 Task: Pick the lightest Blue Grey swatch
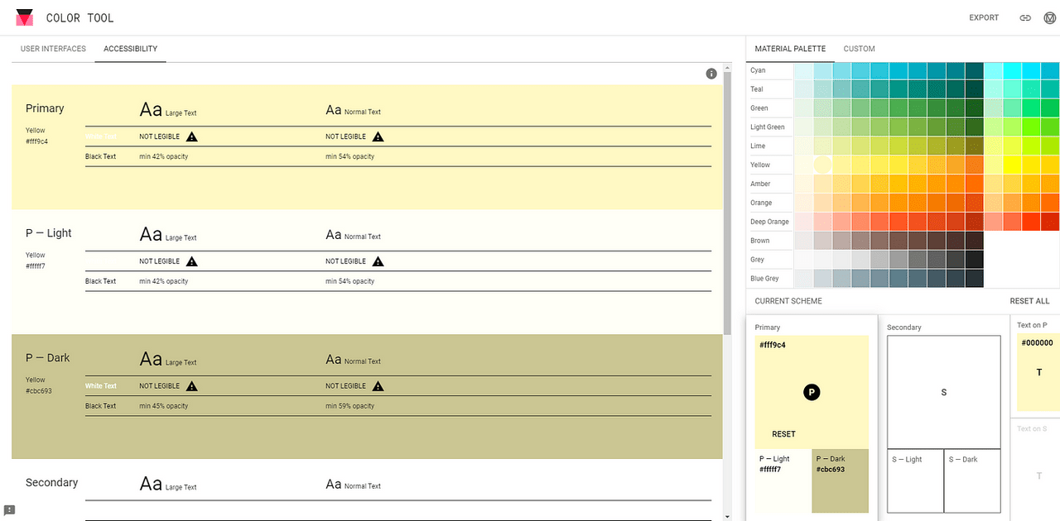[x=803, y=280]
